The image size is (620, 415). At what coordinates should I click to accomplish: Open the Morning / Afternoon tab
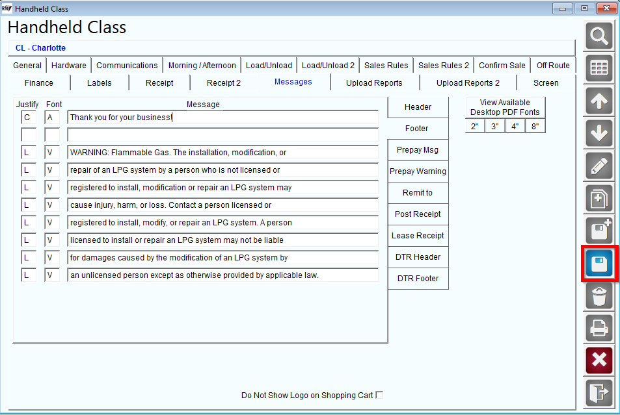click(202, 66)
